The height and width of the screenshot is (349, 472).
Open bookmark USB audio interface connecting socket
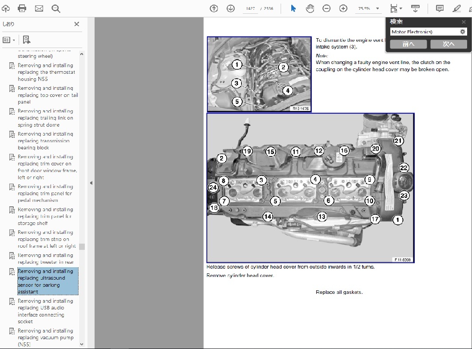click(x=45, y=311)
